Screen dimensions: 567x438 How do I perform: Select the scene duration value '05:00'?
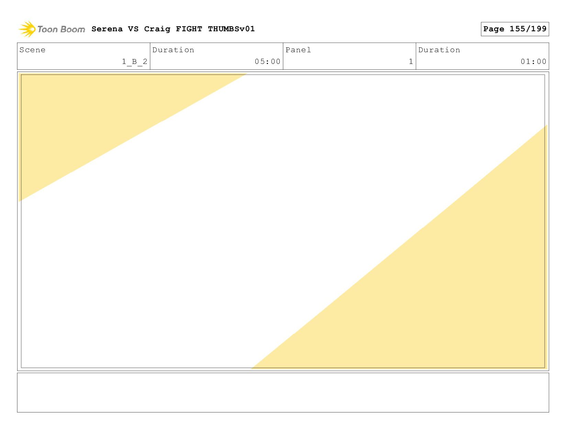(x=268, y=62)
